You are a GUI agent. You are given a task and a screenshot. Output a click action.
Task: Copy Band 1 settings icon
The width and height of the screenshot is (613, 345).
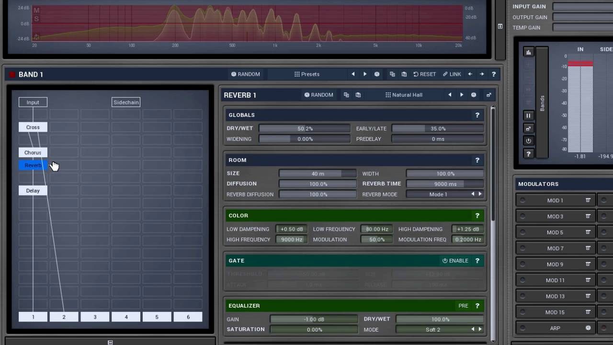pos(392,74)
